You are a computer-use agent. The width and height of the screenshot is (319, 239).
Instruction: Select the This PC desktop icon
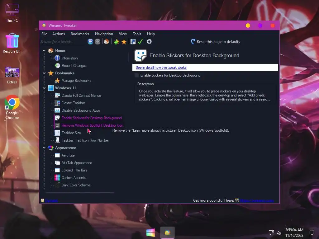click(x=12, y=13)
